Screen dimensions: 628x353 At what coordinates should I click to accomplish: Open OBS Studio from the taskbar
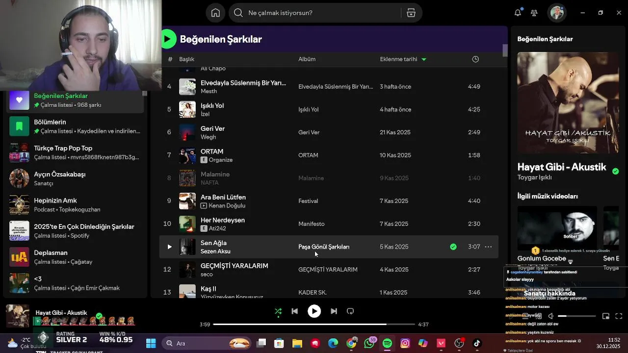point(459,343)
